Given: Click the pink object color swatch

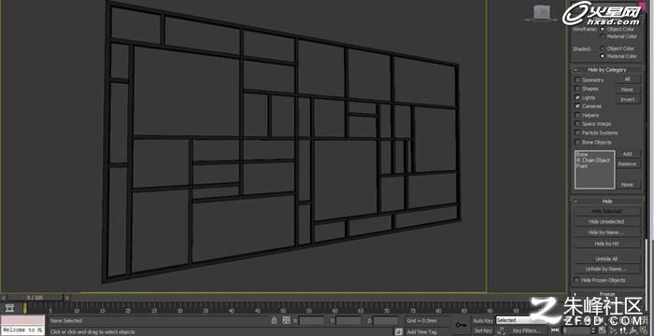Looking at the screenshot, I should [643, 4].
